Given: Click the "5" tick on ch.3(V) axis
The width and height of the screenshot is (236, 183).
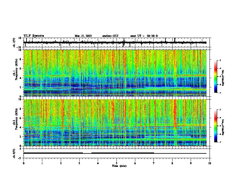Looking at the screenshot, I should click(x=21, y=149).
